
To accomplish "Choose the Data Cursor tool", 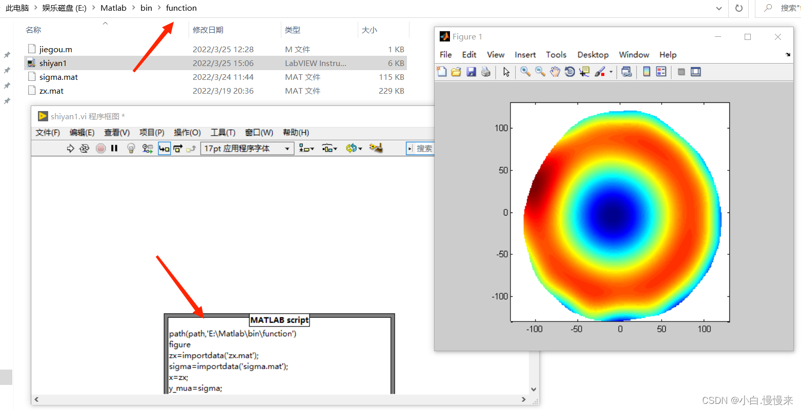I will (x=584, y=72).
